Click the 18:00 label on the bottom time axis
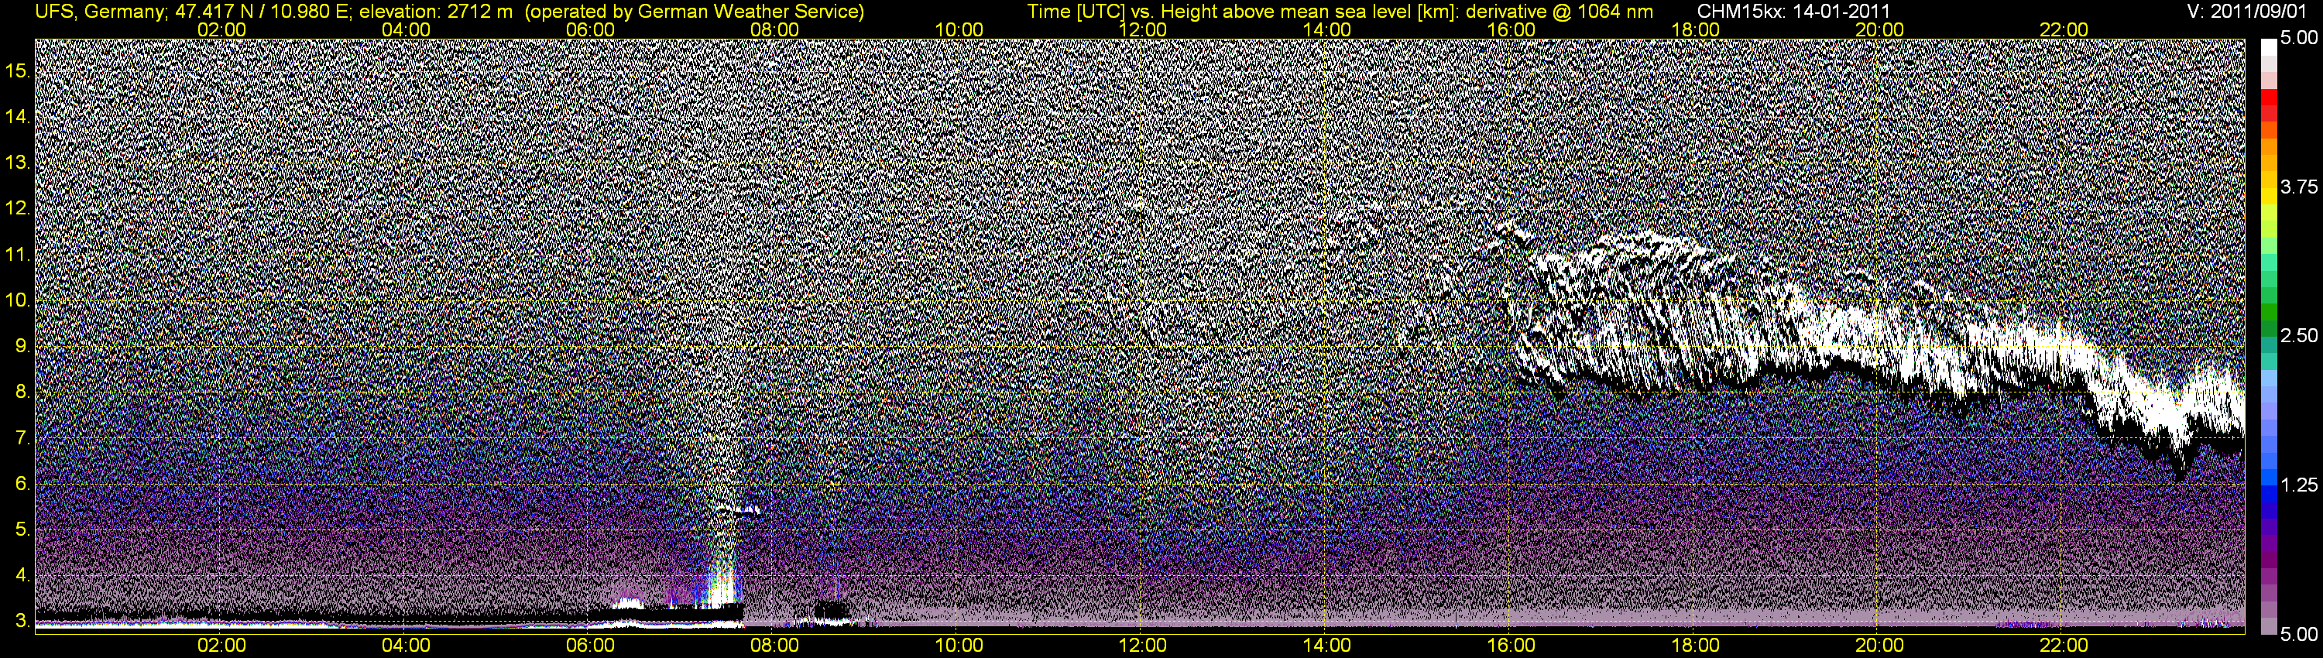 click(1695, 646)
